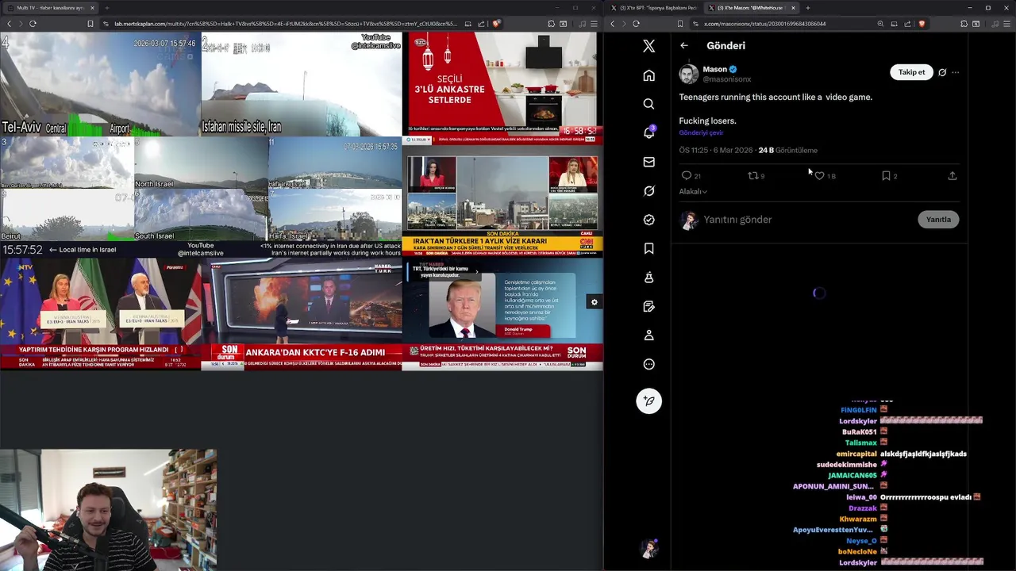This screenshot has height=571, width=1016.
Task: Click the @masonisonx handle
Action: [726, 79]
